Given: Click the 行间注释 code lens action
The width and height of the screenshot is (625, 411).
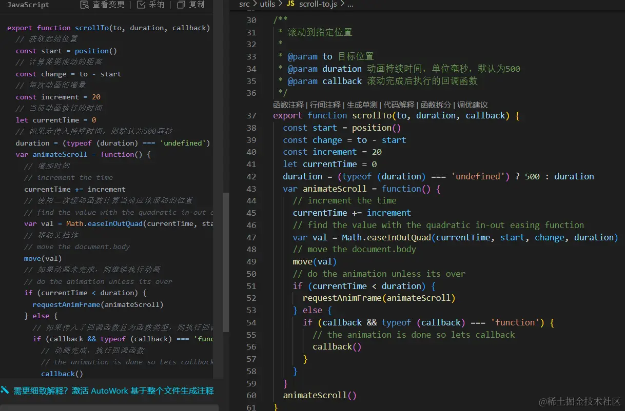Looking at the screenshot, I should [x=325, y=105].
